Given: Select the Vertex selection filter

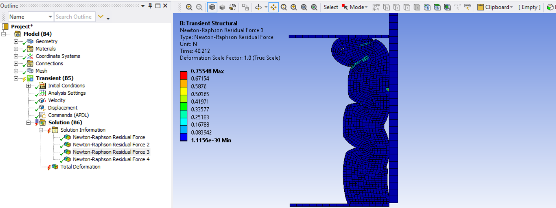Looking at the screenshot, I should pos(387,7).
